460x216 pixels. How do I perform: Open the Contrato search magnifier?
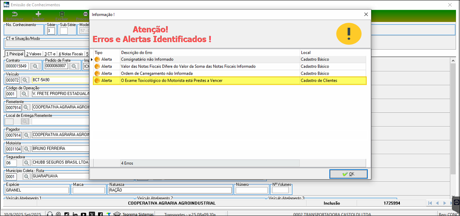pos(35,66)
